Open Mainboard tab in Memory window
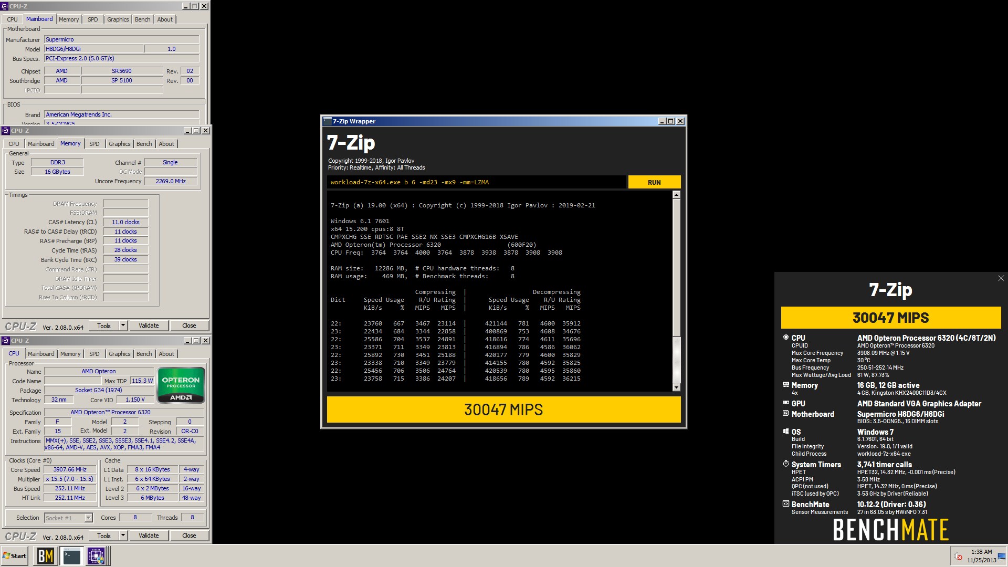1008x567 pixels. 41,144
